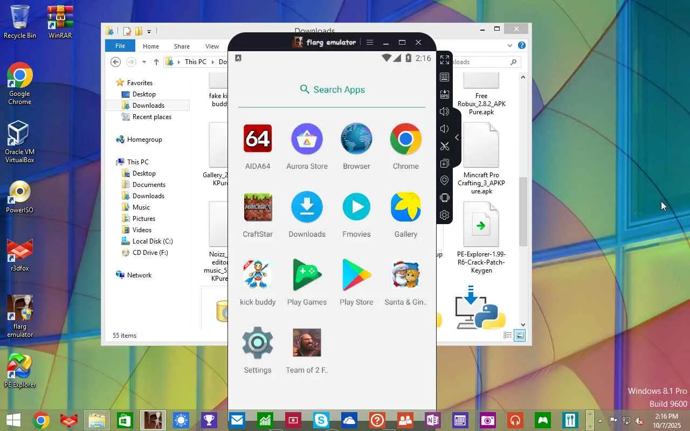The image size is (690, 431).
Task: Open the View ribbon tab
Action: pyautogui.click(x=212, y=46)
